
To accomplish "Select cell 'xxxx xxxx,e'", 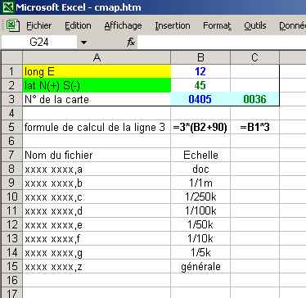I will [97, 224].
